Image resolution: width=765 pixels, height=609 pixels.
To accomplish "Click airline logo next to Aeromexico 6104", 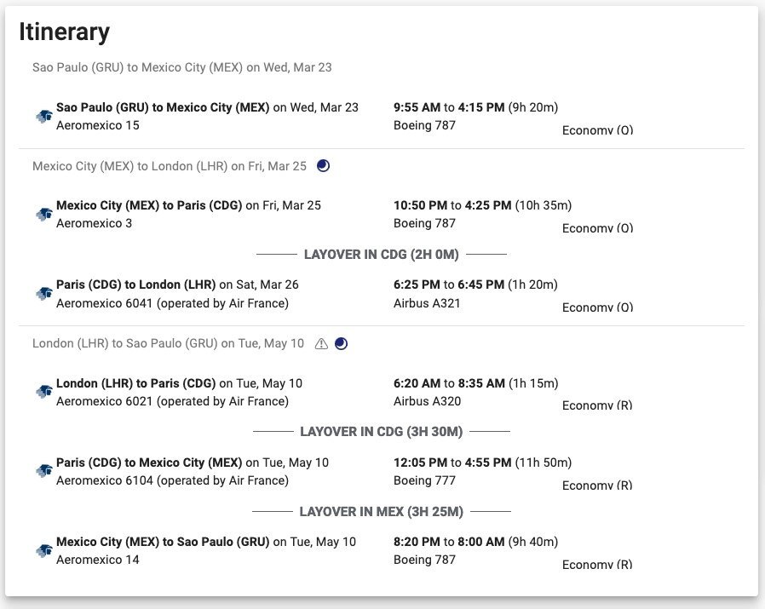I will point(44,471).
